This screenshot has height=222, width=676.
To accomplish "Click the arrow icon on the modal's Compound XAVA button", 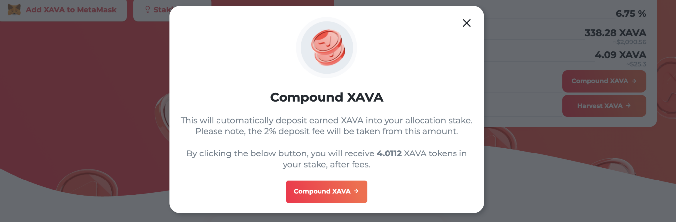I will pyautogui.click(x=356, y=191).
